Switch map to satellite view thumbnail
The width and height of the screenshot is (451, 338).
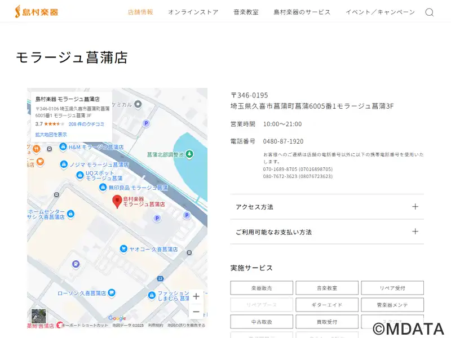(38, 316)
